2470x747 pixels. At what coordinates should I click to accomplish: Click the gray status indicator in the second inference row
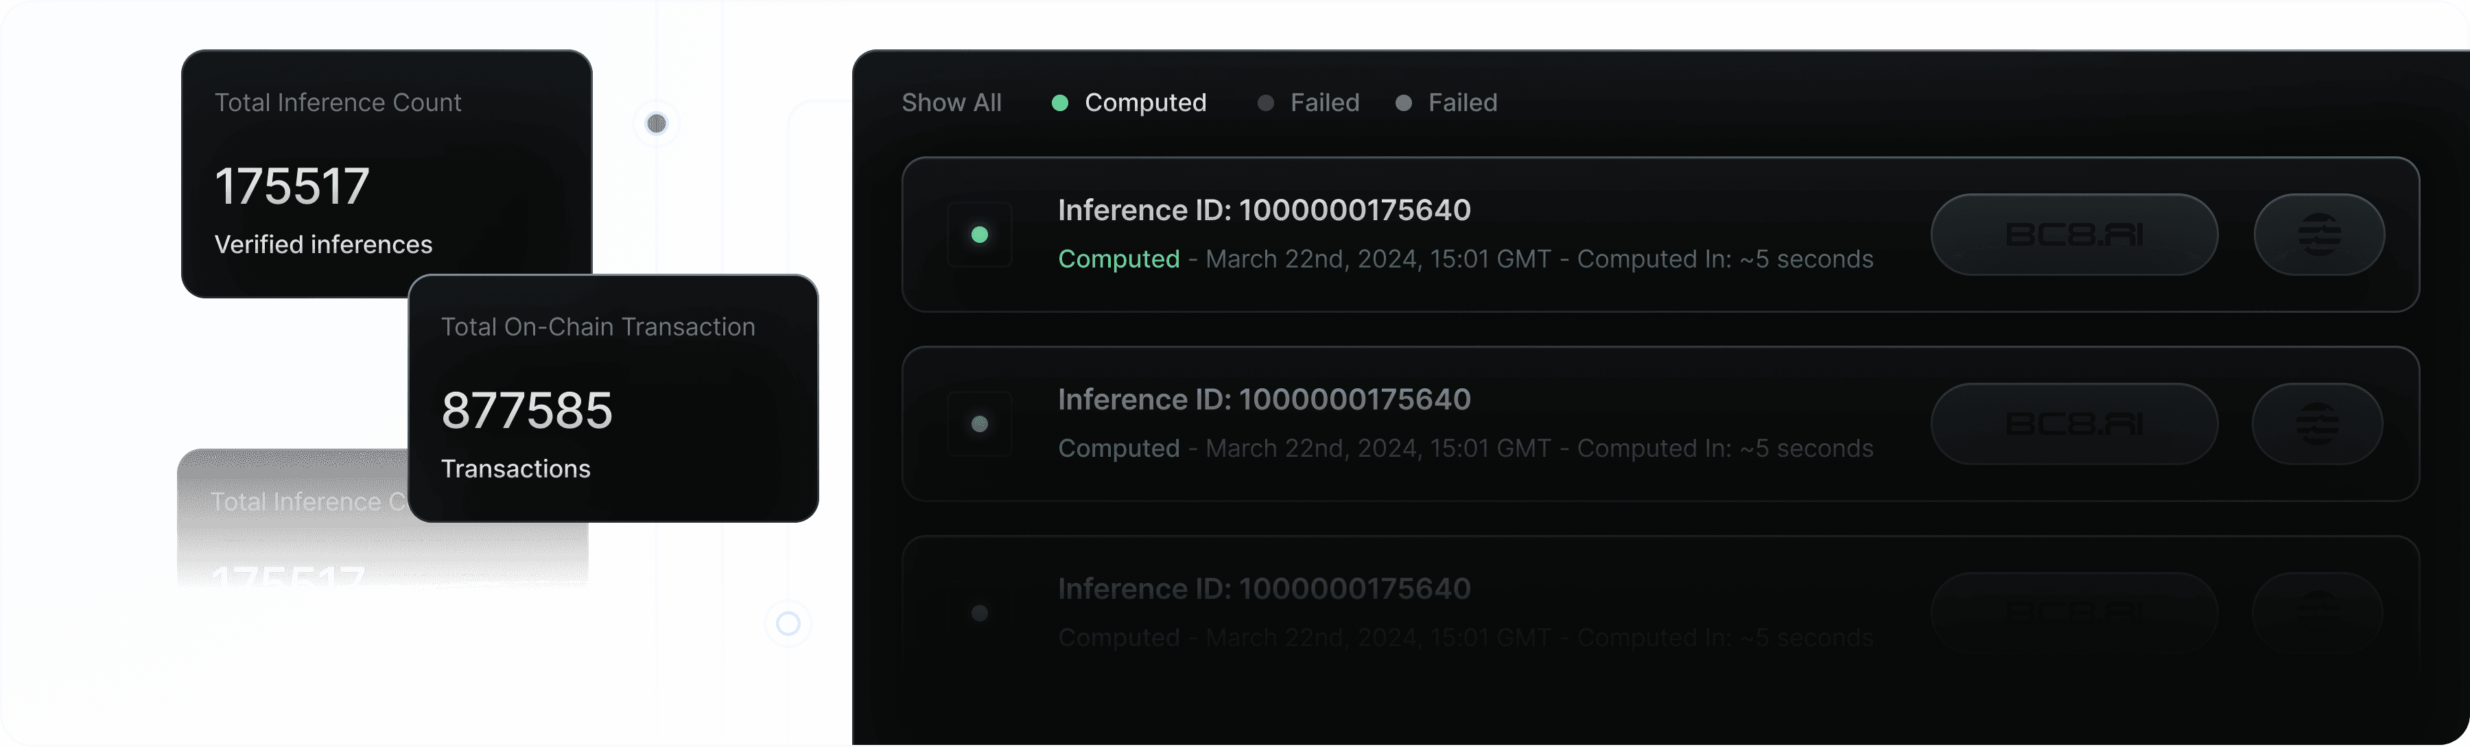coord(979,424)
